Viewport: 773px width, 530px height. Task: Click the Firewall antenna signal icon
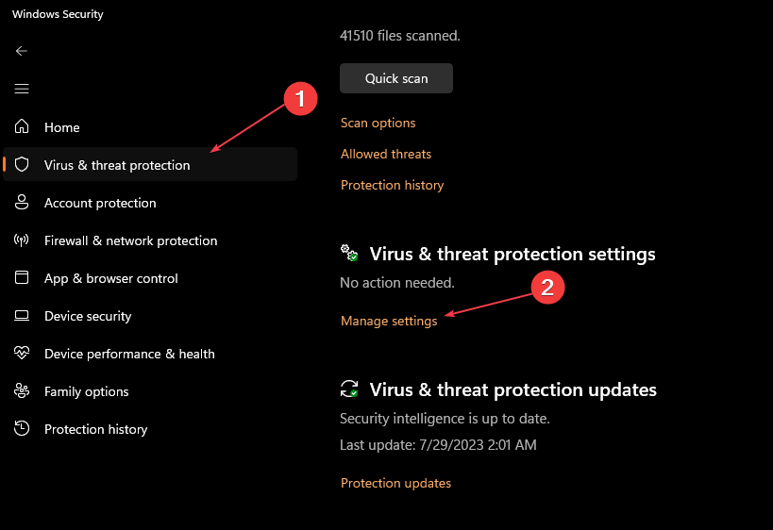(21, 240)
